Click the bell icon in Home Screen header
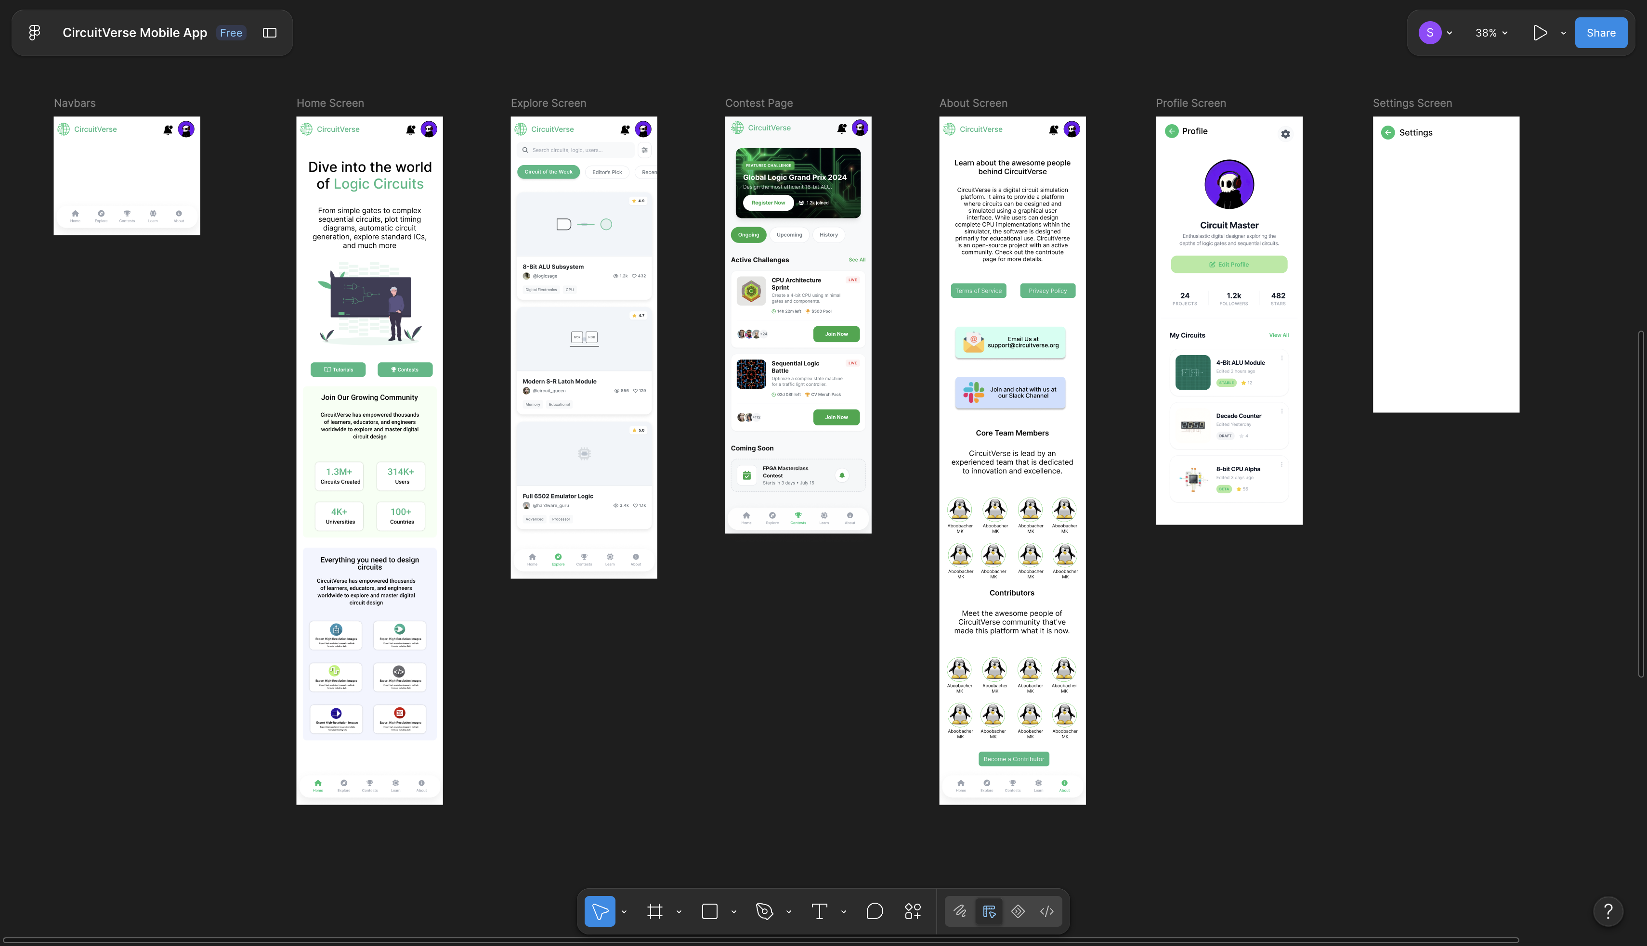 click(410, 129)
